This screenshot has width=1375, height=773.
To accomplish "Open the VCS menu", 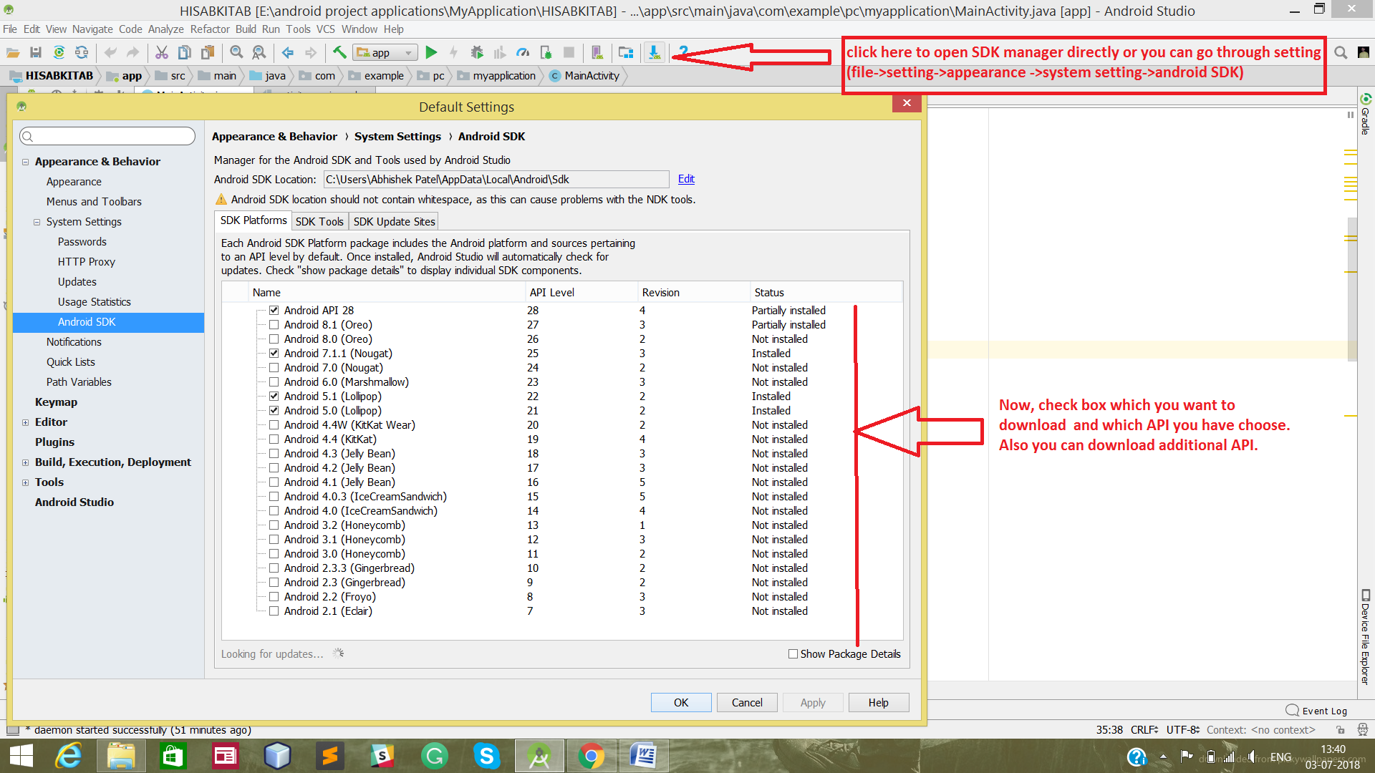I will (325, 29).
